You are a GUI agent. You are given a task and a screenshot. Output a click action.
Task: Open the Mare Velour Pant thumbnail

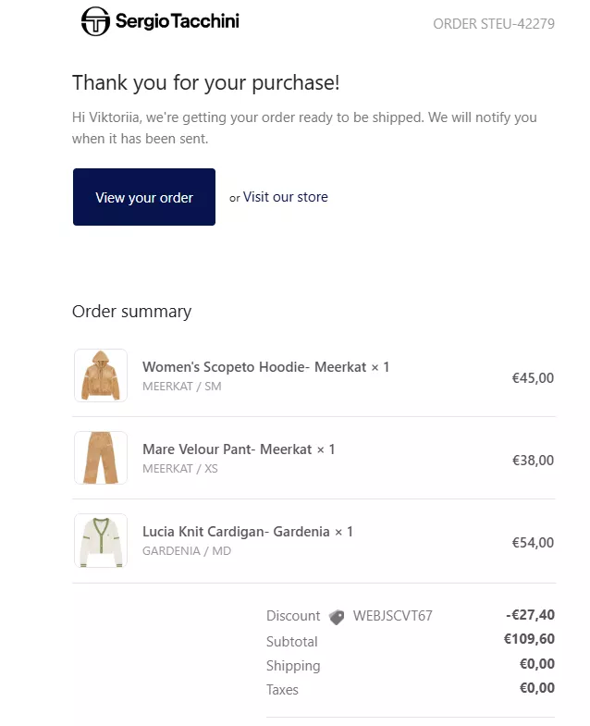[x=101, y=458]
